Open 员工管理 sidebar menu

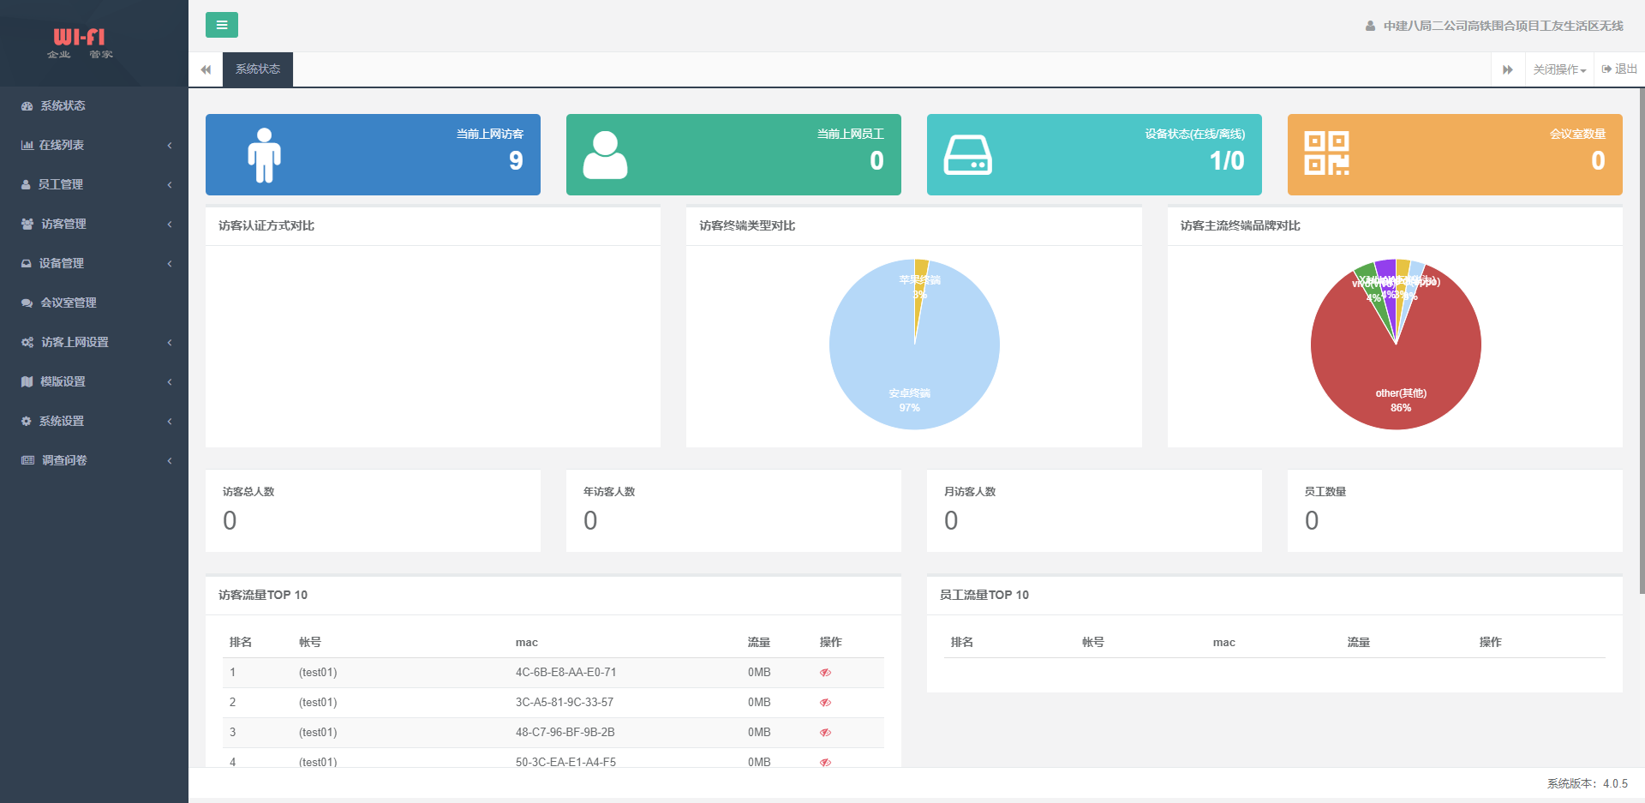point(94,184)
